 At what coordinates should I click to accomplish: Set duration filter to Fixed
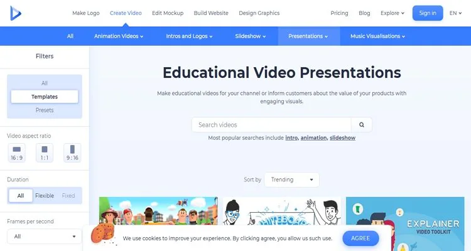point(68,196)
